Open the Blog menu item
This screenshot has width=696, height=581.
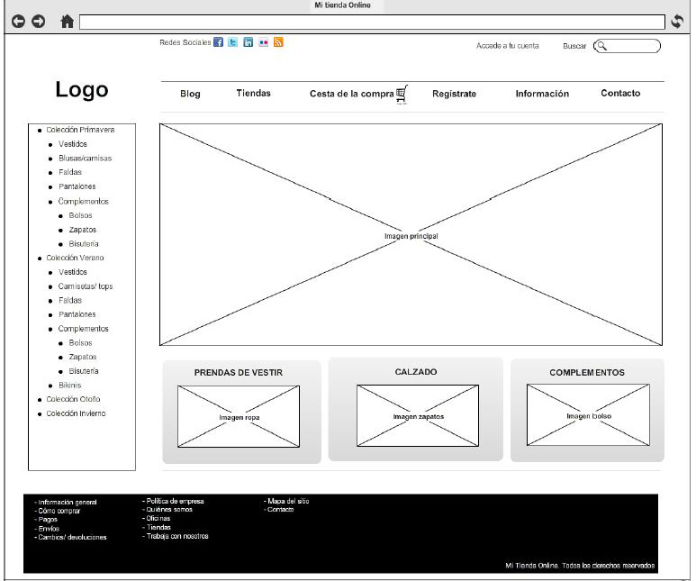pyautogui.click(x=190, y=94)
